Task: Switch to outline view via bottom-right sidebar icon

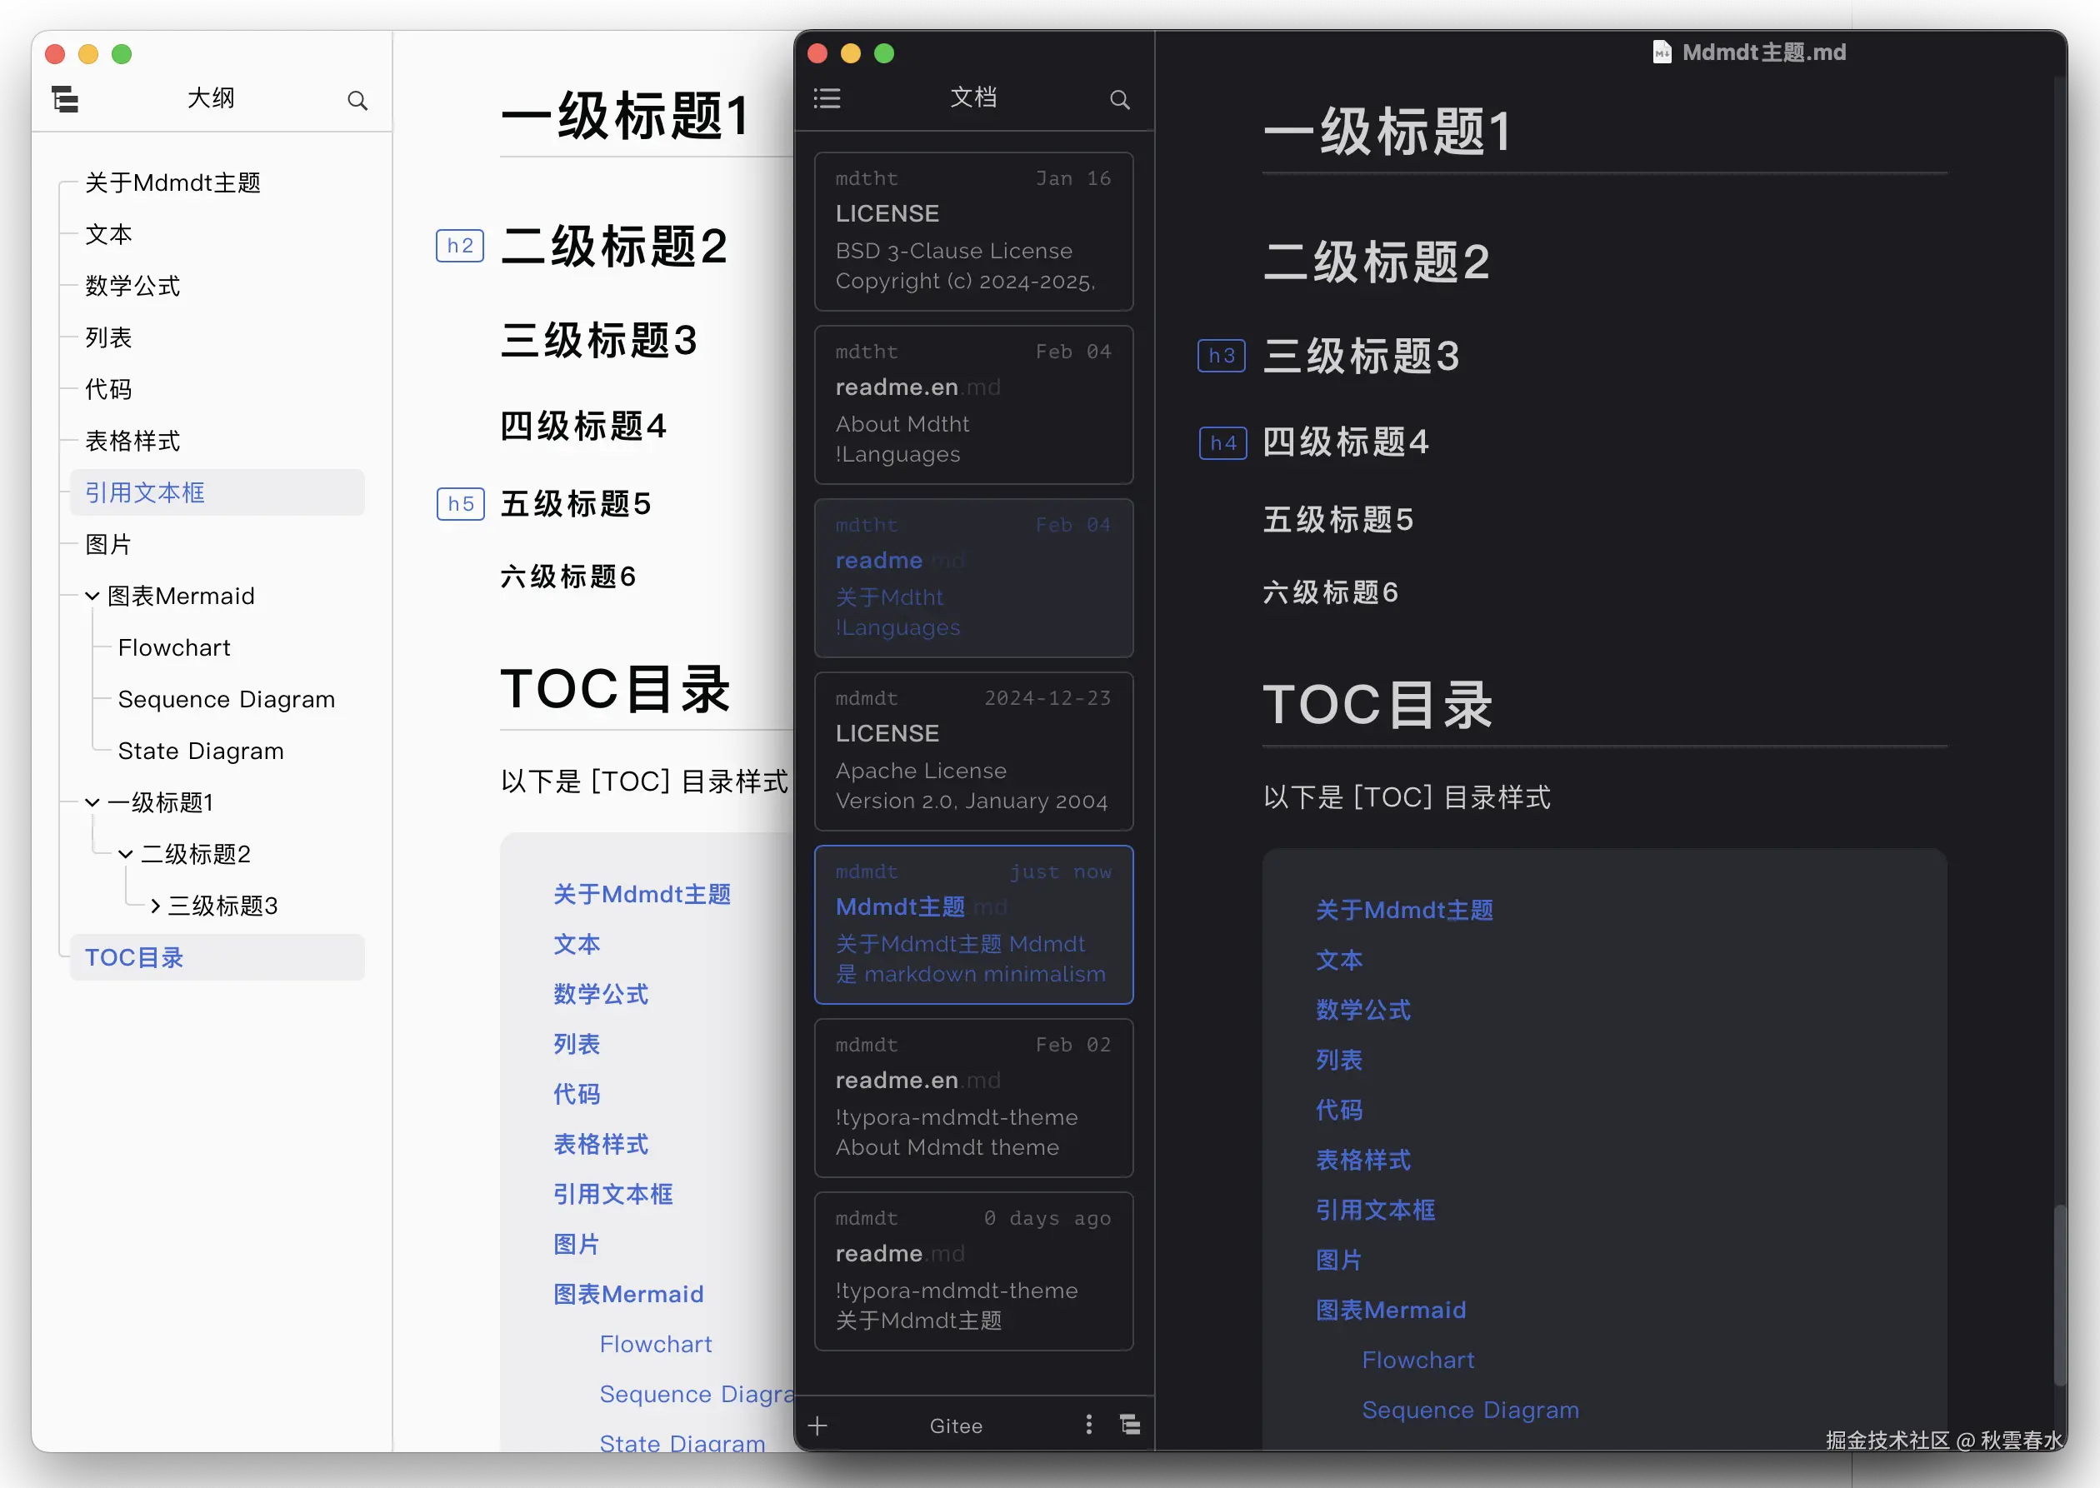Action: [x=1131, y=1425]
